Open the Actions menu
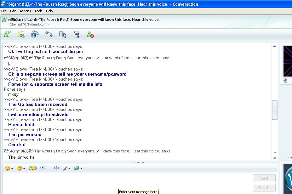 click(x=25, y=11)
